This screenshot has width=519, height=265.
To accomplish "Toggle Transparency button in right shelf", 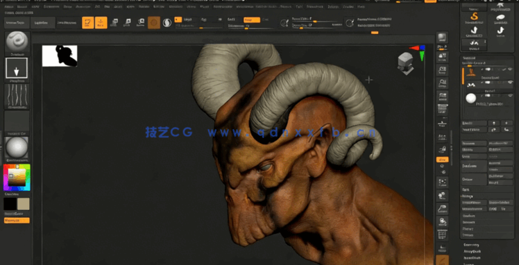I will coord(442,248).
